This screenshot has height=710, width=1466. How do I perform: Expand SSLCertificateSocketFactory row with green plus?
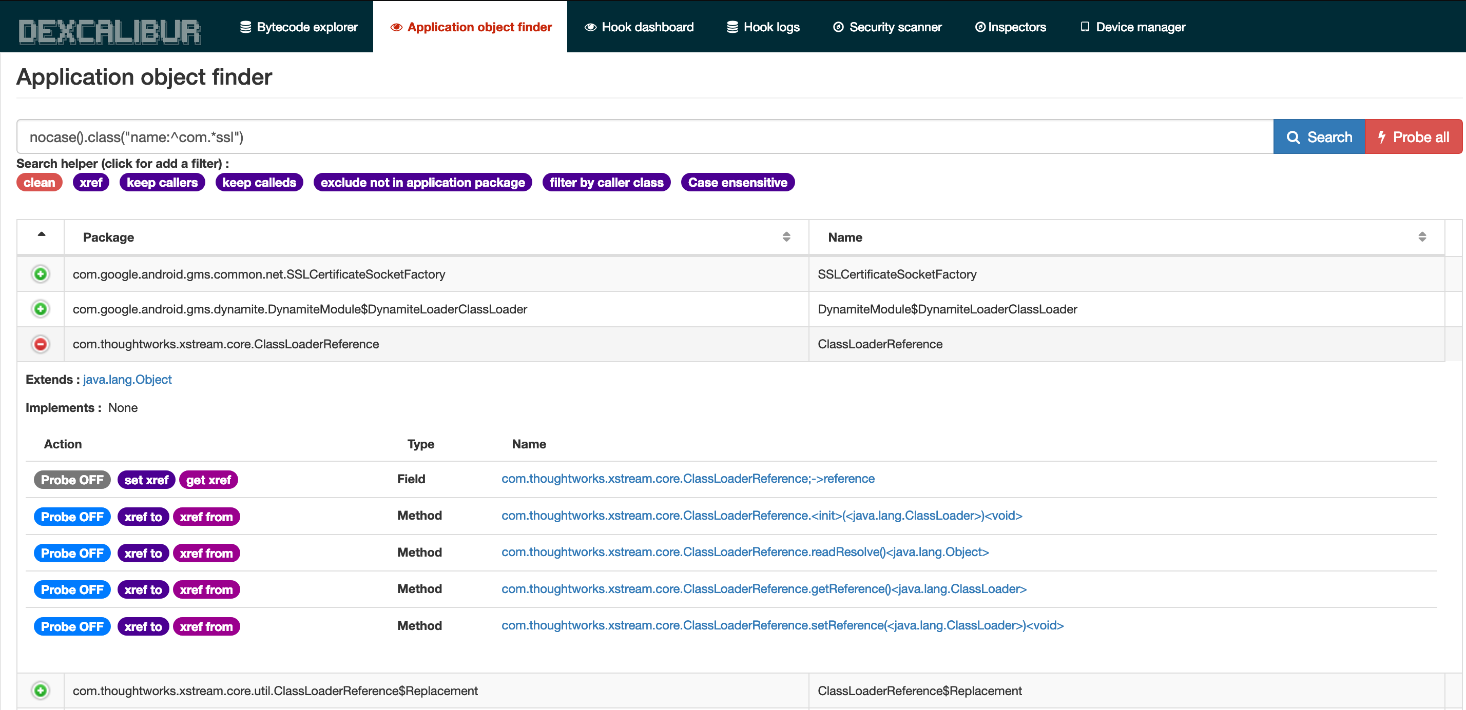(x=41, y=274)
